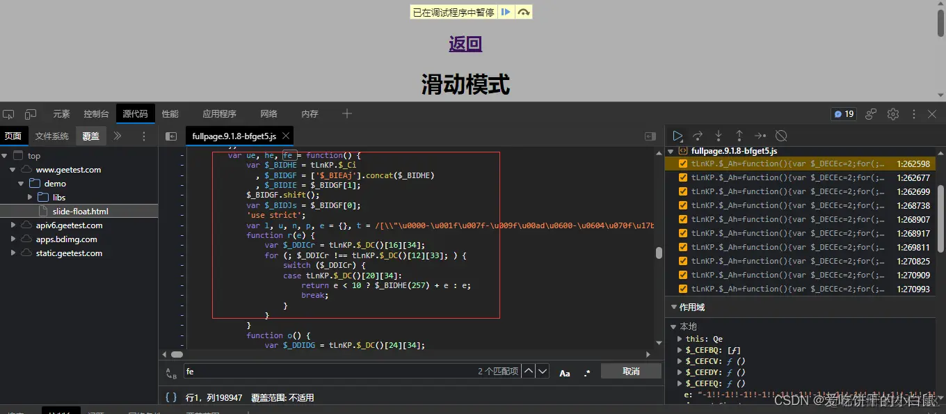
Task: Collapse the 作用域 section
Action: point(673,307)
